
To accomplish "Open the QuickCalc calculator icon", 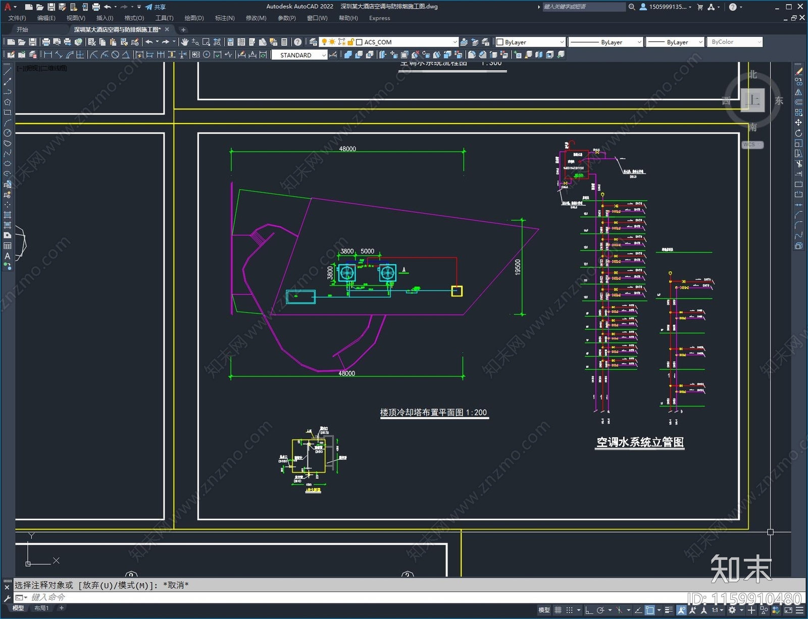I will (x=284, y=42).
